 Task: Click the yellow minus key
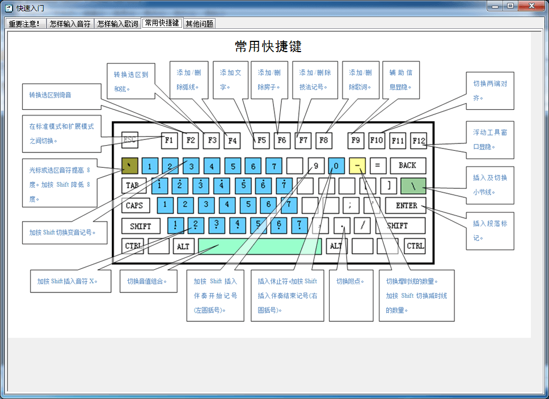[357, 165]
